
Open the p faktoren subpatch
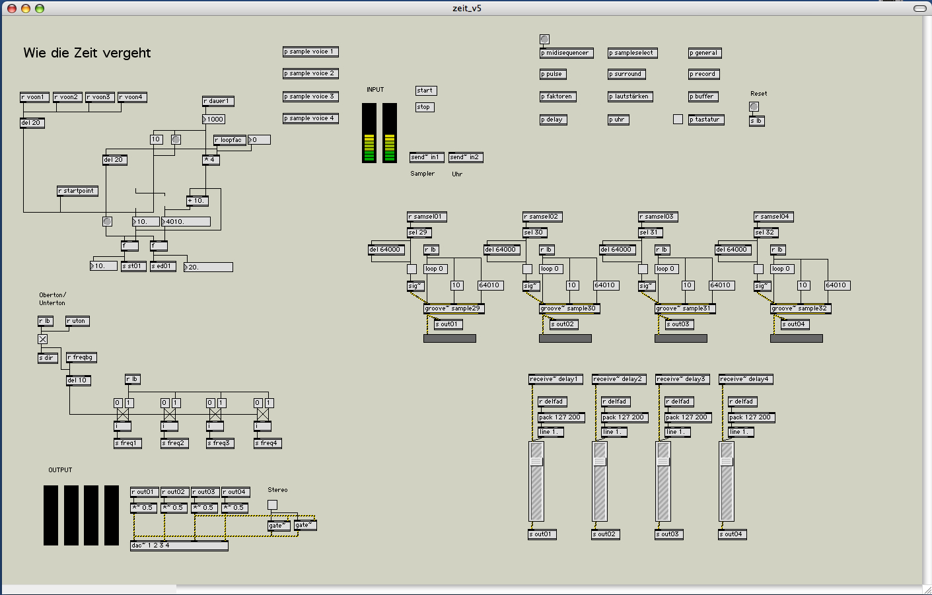pyautogui.click(x=558, y=96)
